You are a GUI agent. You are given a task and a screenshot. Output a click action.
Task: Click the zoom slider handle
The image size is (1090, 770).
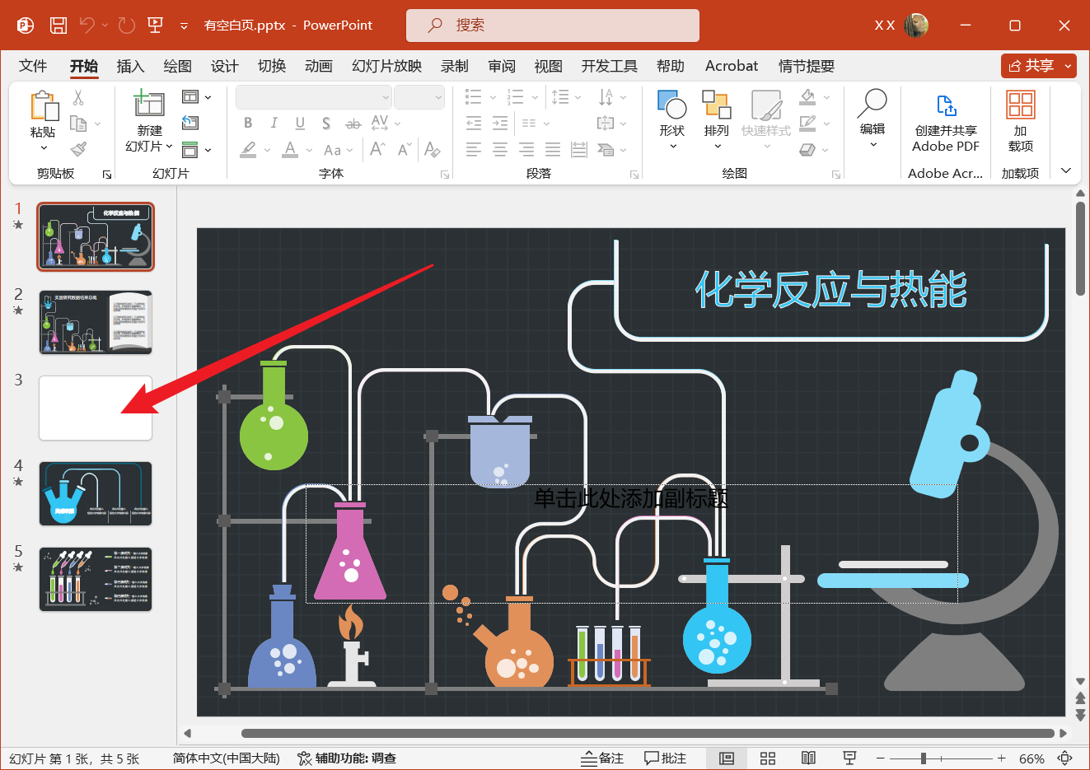tap(924, 758)
